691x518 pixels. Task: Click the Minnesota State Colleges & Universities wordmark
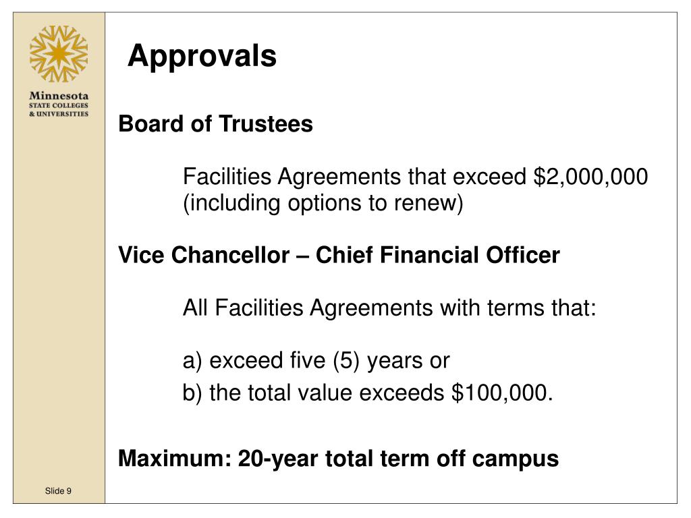pyautogui.click(x=59, y=104)
